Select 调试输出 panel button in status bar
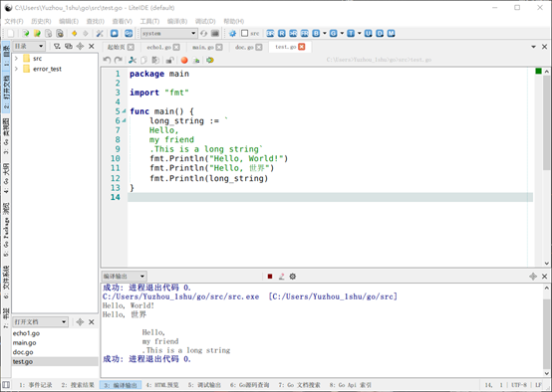This screenshot has width=552, height=392. (204, 385)
